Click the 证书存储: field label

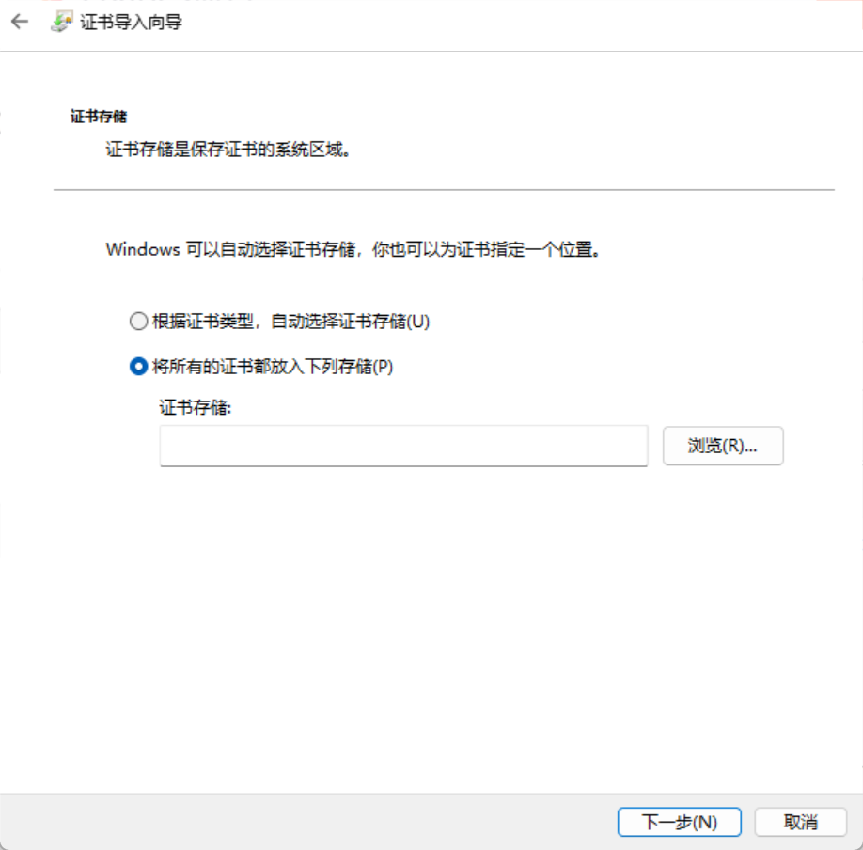(x=196, y=407)
